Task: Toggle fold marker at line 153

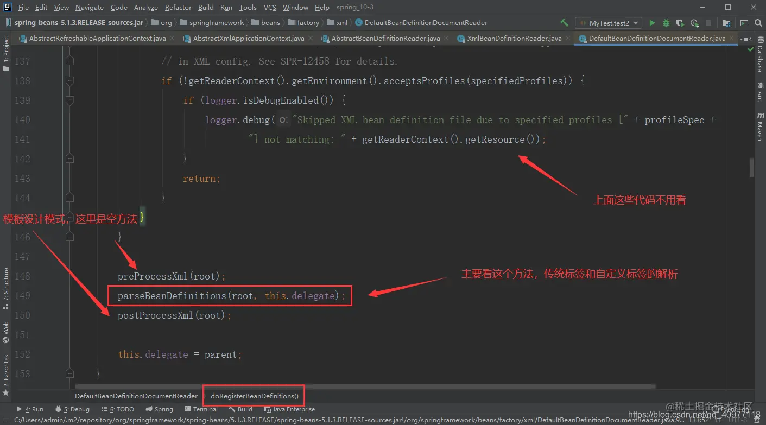Action: [69, 374]
